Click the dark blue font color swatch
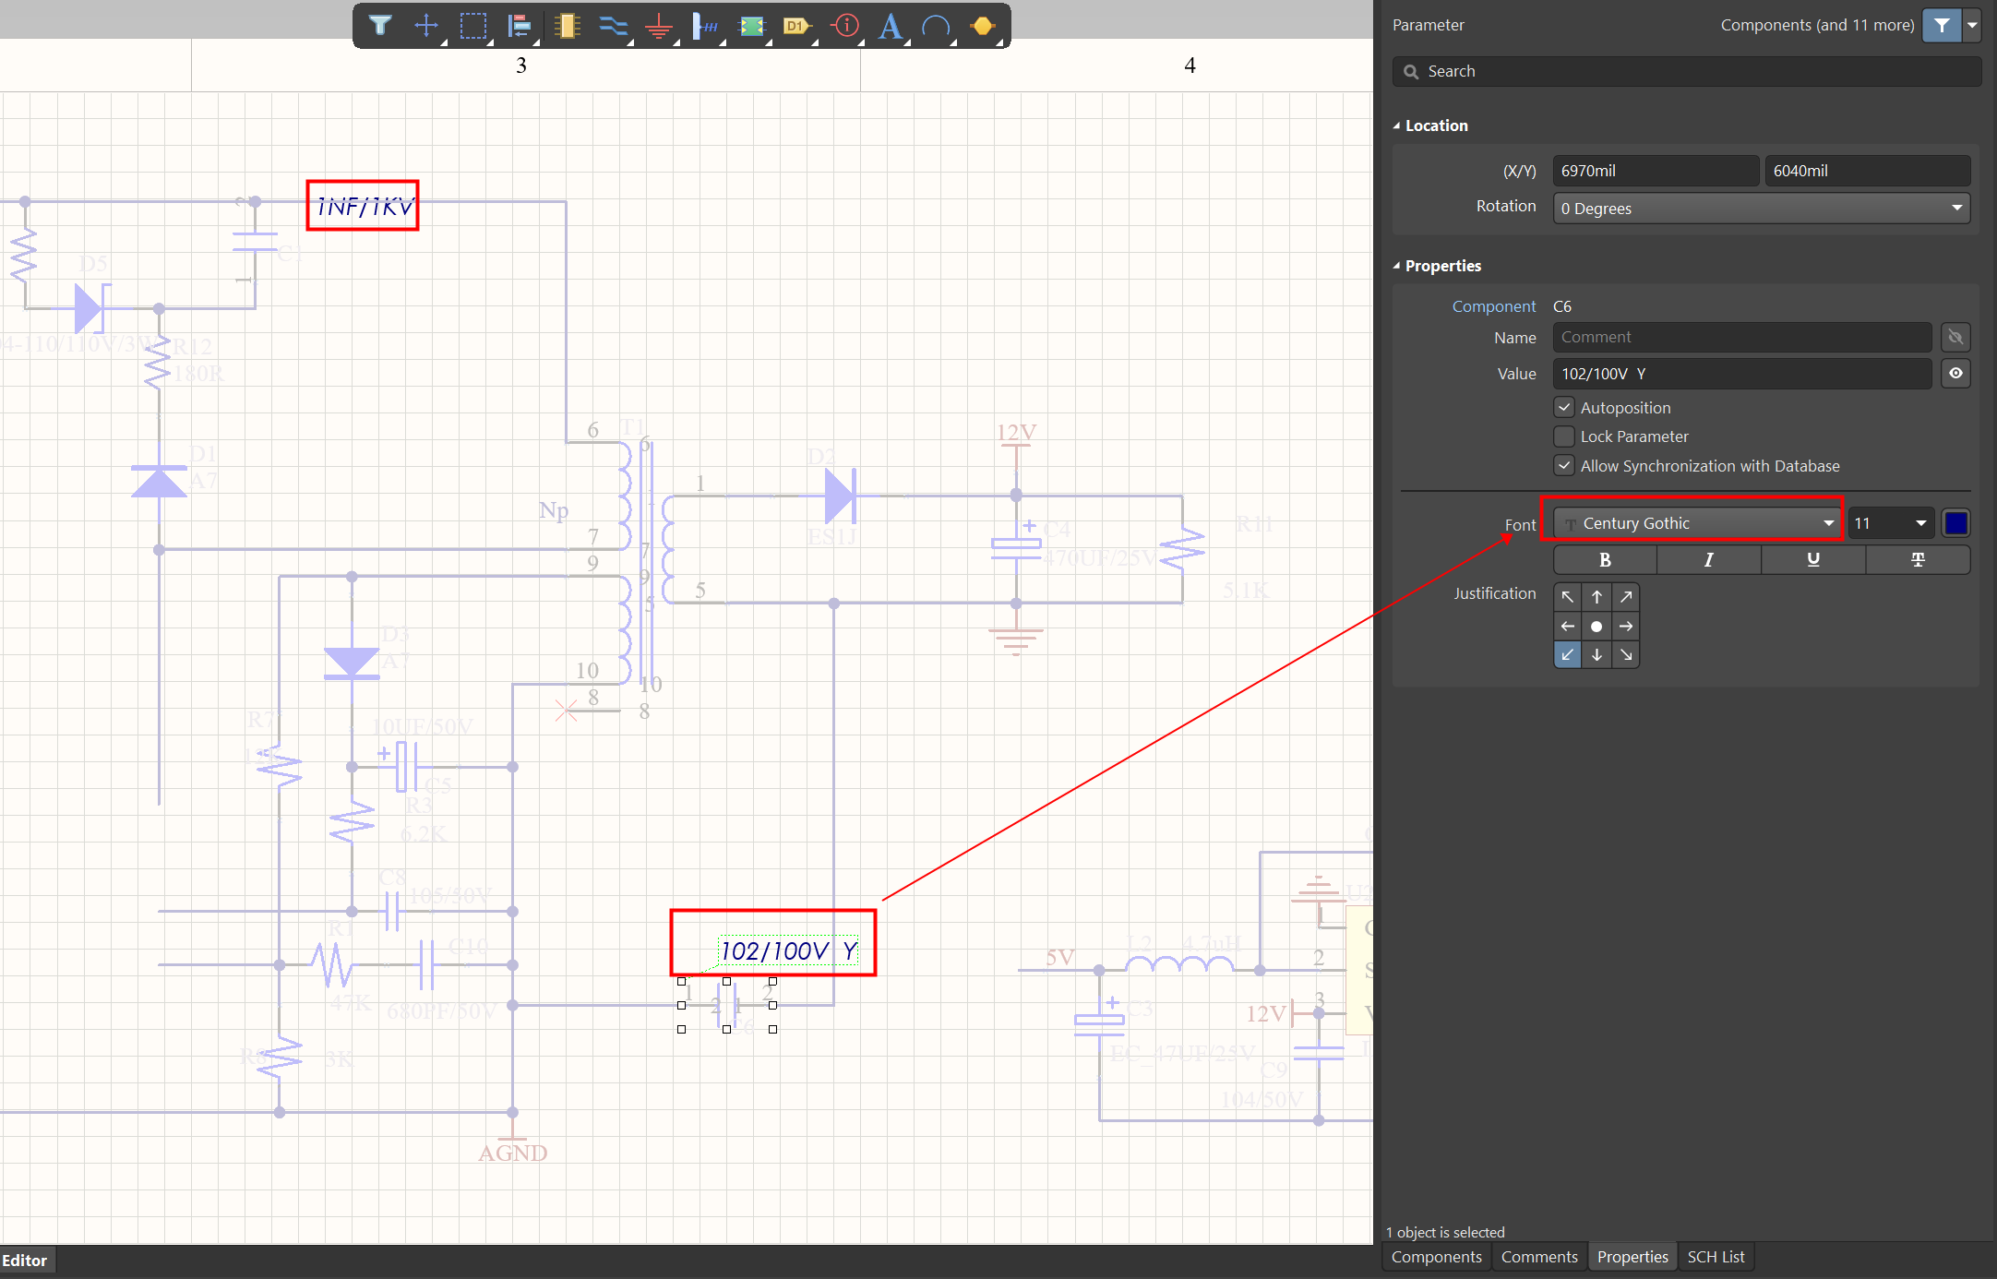1997x1279 pixels. click(x=1955, y=523)
